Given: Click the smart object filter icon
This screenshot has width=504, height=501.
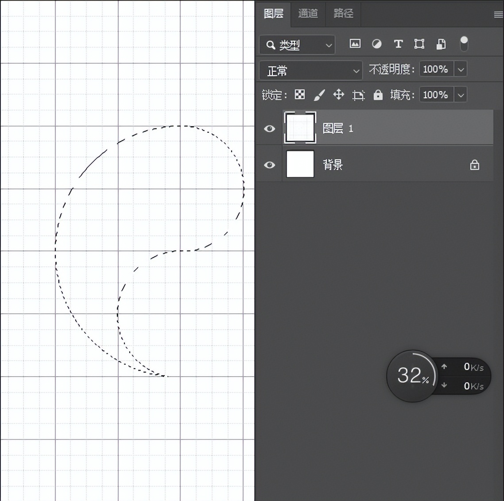Looking at the screenshot, I should pos(440,44).
